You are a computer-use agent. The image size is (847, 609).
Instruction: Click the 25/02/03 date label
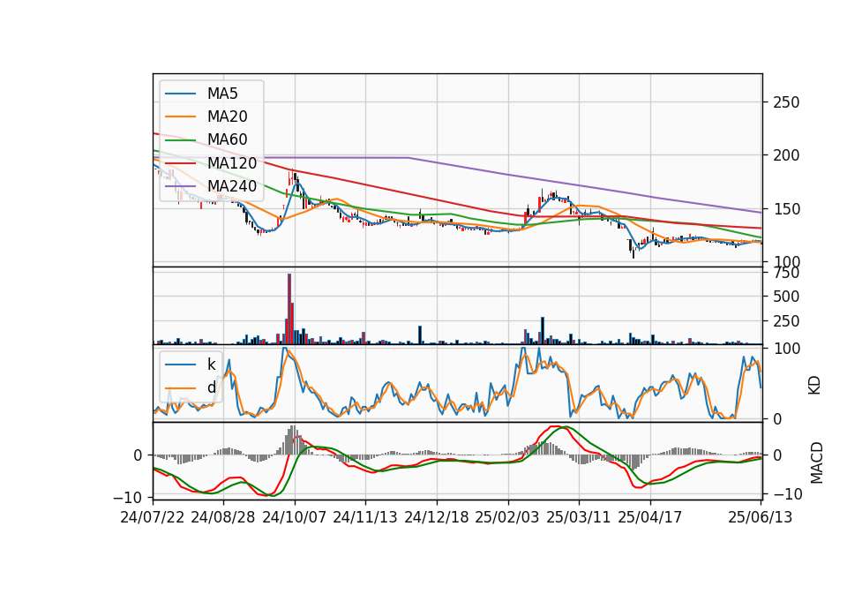(507, 517)
